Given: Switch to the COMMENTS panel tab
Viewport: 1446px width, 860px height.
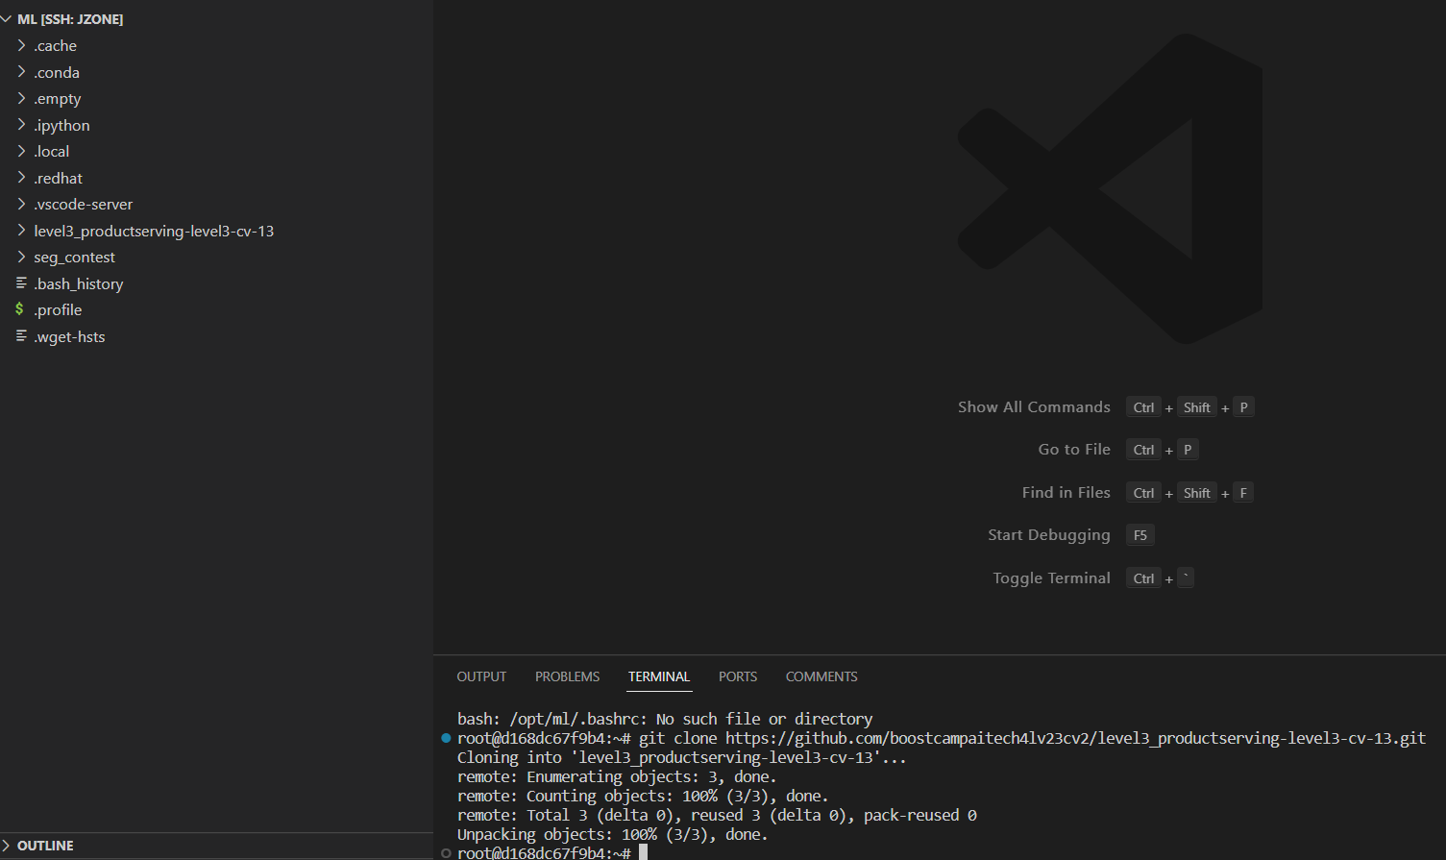Looking at the screenshot, I should pyautogui.click(x=821, y=676).
